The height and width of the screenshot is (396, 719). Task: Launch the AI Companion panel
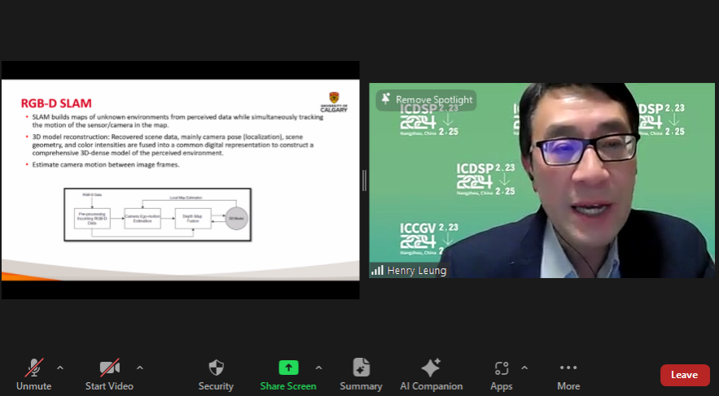point(431,373)
